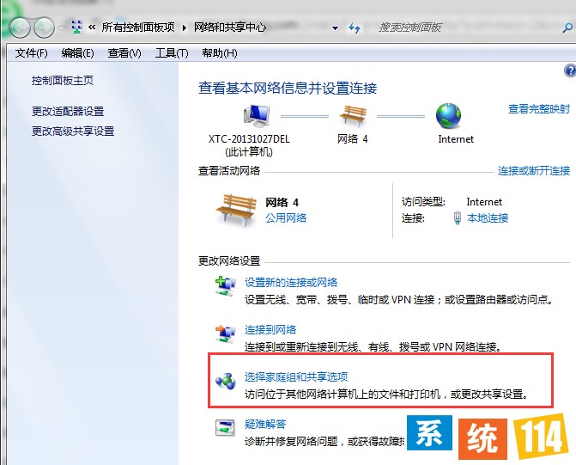Click the 公用网络 network type link
This screenshot has height=465, width=576.
tap(286, 218)
